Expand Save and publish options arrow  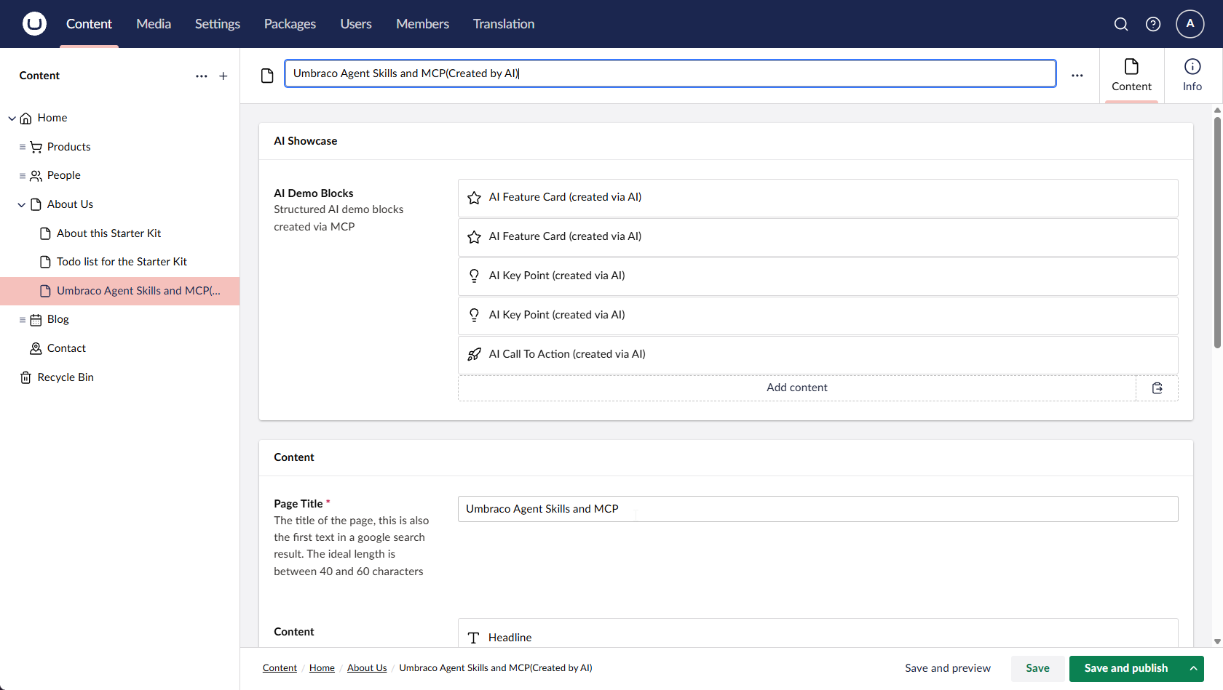click(x=1193, y=668)
